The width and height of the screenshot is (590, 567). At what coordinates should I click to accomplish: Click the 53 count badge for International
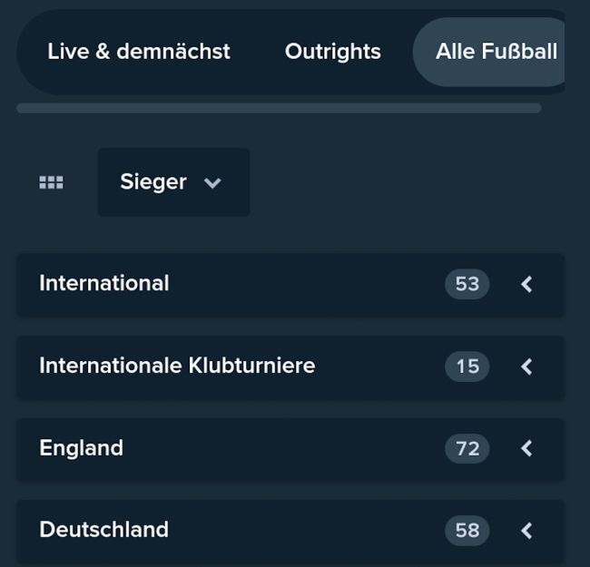(x=467, y=284)
